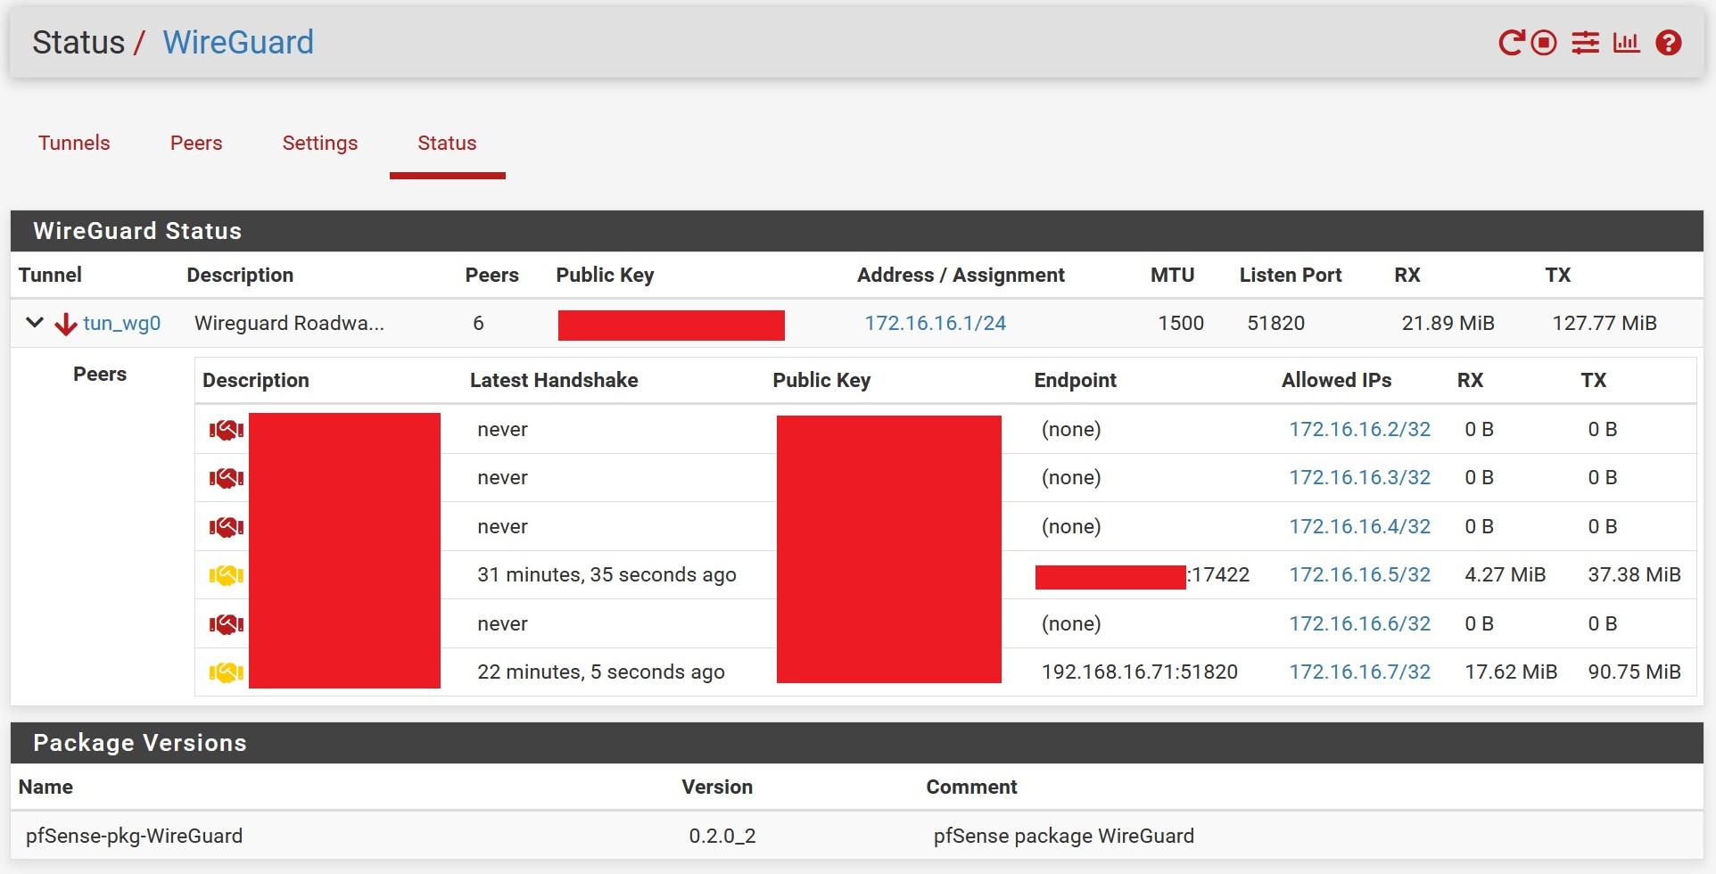Click peer TX value 90.75 MiB
The width and height of the screenshot is (1716, 874).
[1634, 672]
